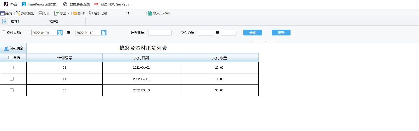The width and height of the screenshot is (419, 131).
Task: Switch to the 推荐2 tab
Action: (66, 21)
